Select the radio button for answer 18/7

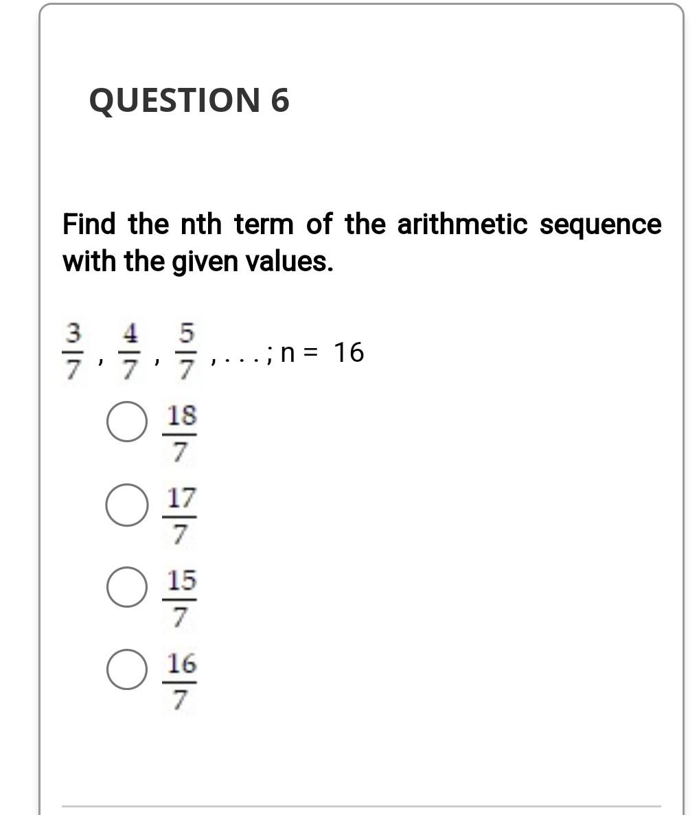(126, 420)
